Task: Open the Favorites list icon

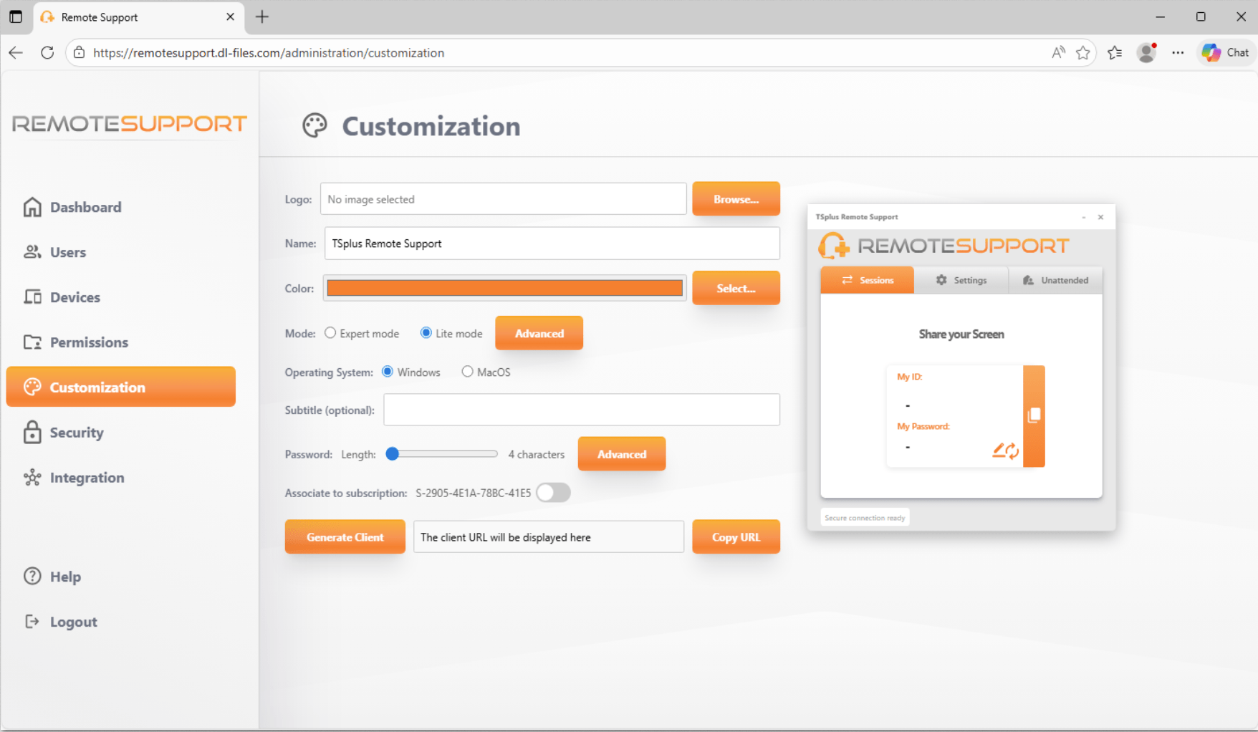Action: (x=1115, y=53)
